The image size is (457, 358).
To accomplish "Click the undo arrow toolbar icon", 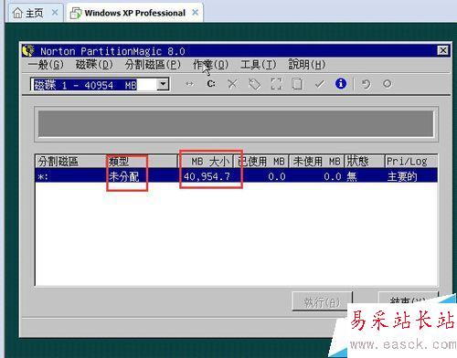I will click(x=366, y=84).
